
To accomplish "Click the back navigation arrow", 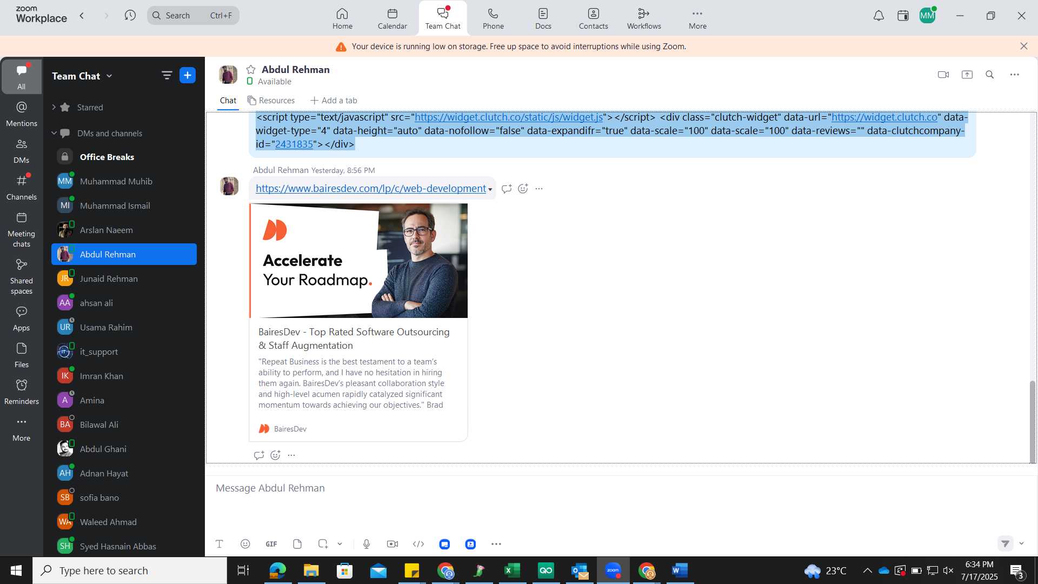I will click(x=82, y=16).
